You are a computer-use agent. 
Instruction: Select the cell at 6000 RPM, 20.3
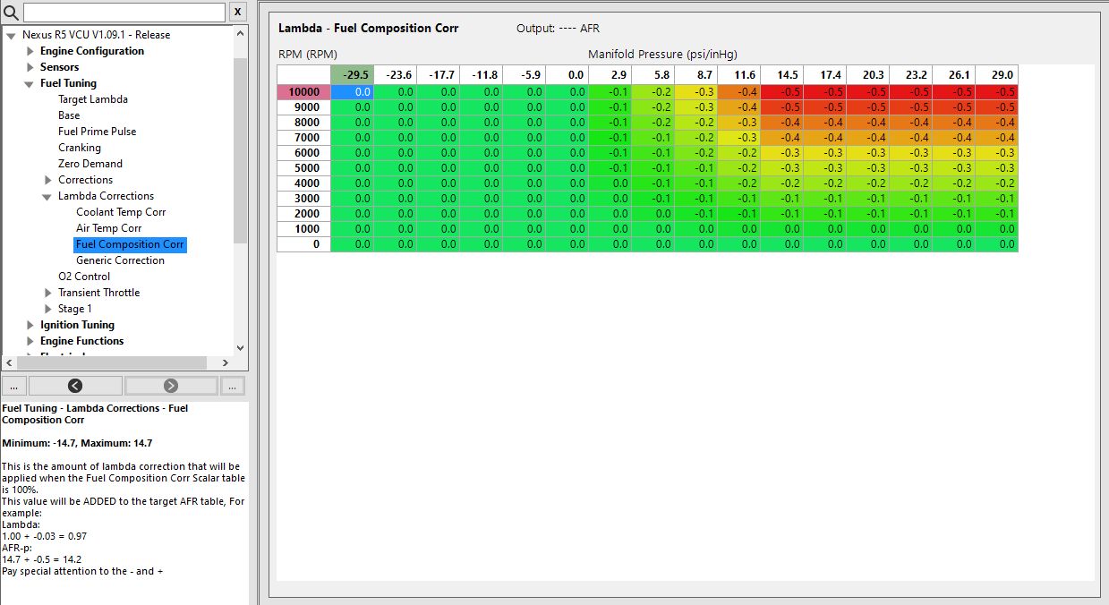point(867,153)
